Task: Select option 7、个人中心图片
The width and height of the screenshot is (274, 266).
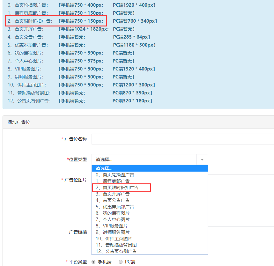Action: coord(150,219)
